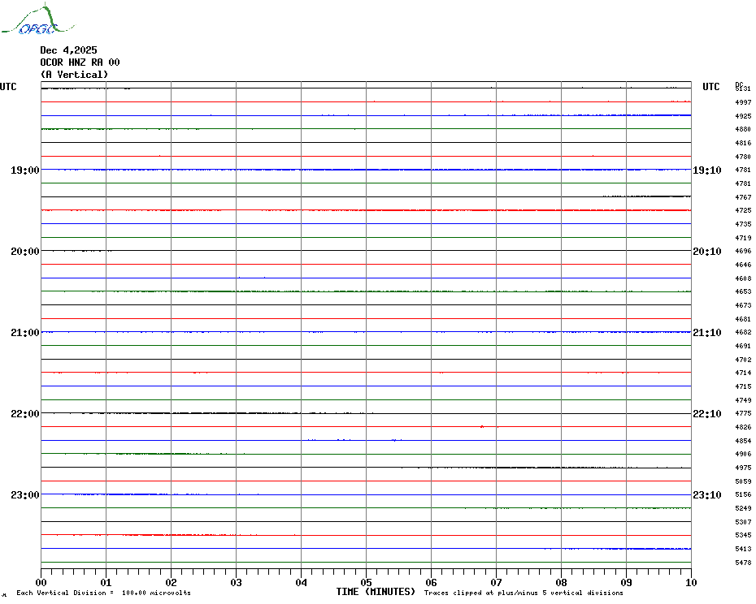
Task: Select the 22:00 time label on left axis
Action: coord(25,414)
